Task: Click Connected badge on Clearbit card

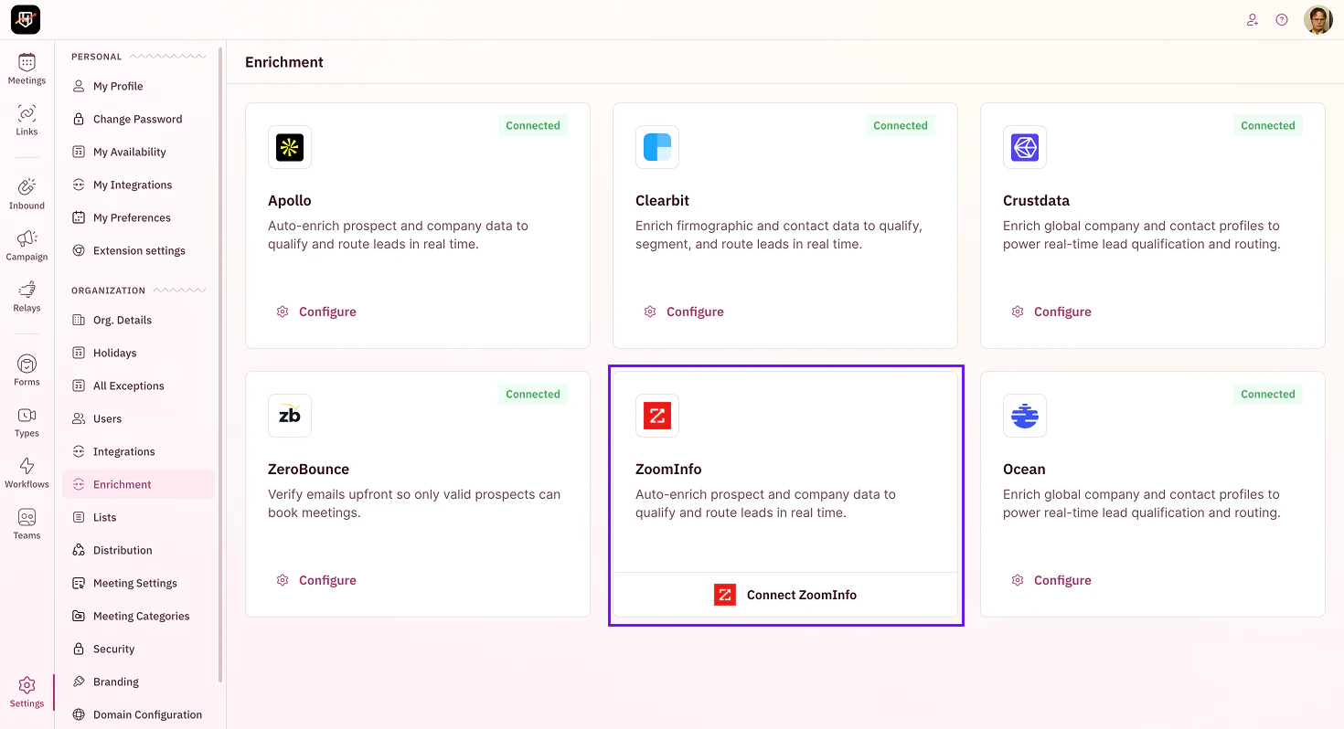Action: [901, 126]
